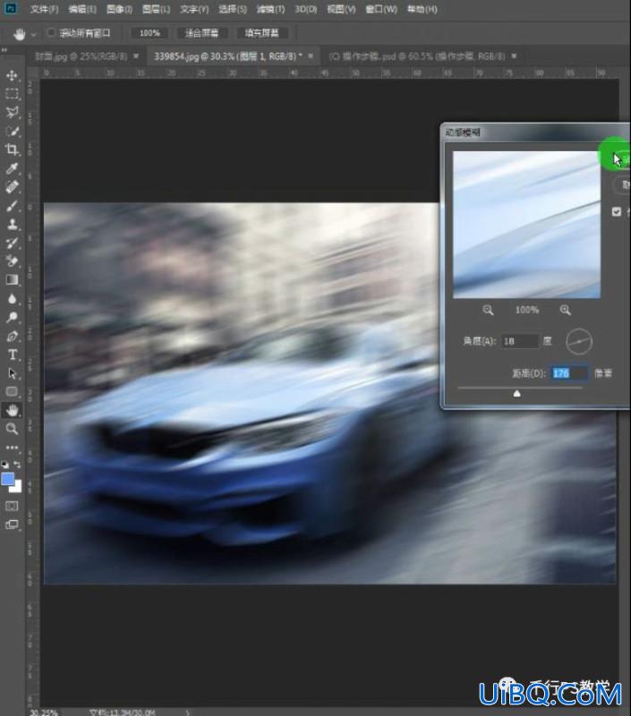
Task: Click the Distance input field showing 176
Action: click(569, 373)
